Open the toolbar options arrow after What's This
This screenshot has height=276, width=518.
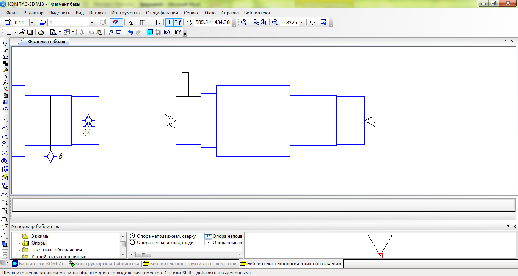pos(185,34)
